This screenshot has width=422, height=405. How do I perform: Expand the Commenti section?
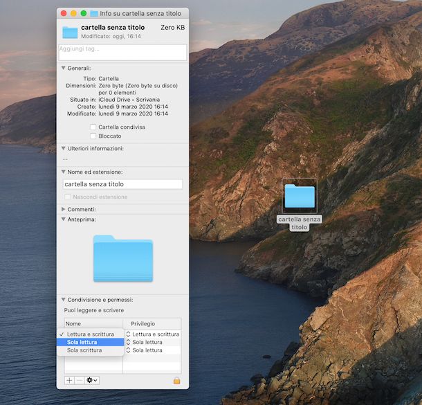click(x=63, y=209)
